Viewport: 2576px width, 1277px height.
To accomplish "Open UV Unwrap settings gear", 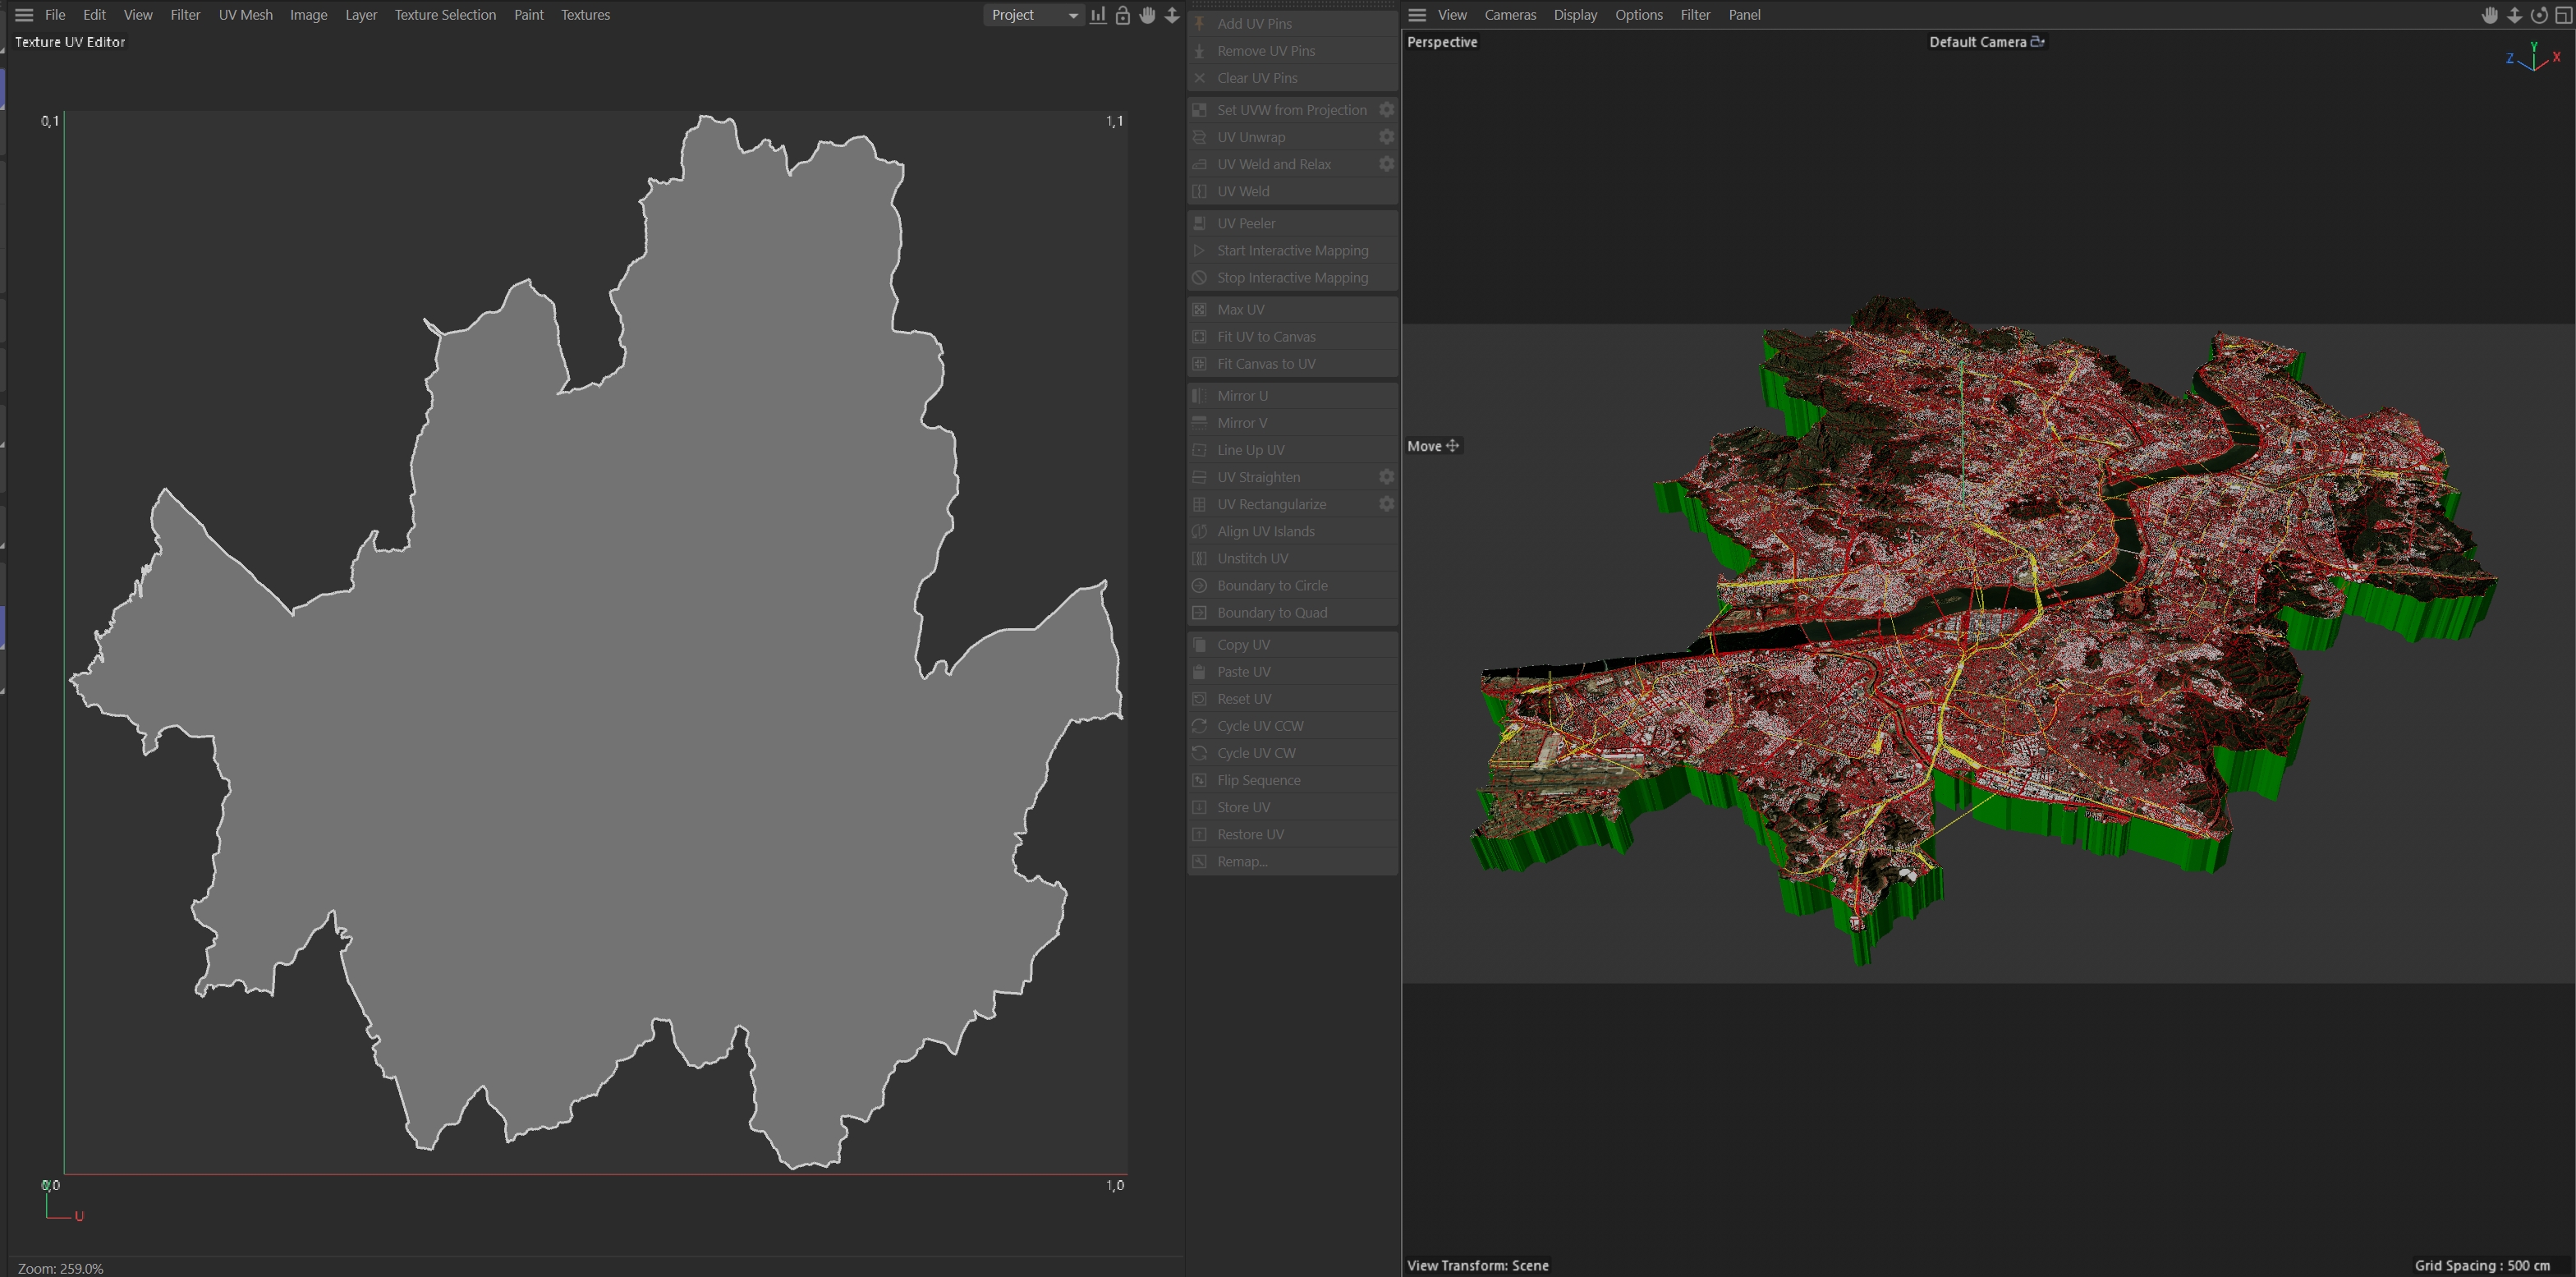I will tap(1386, 137).
